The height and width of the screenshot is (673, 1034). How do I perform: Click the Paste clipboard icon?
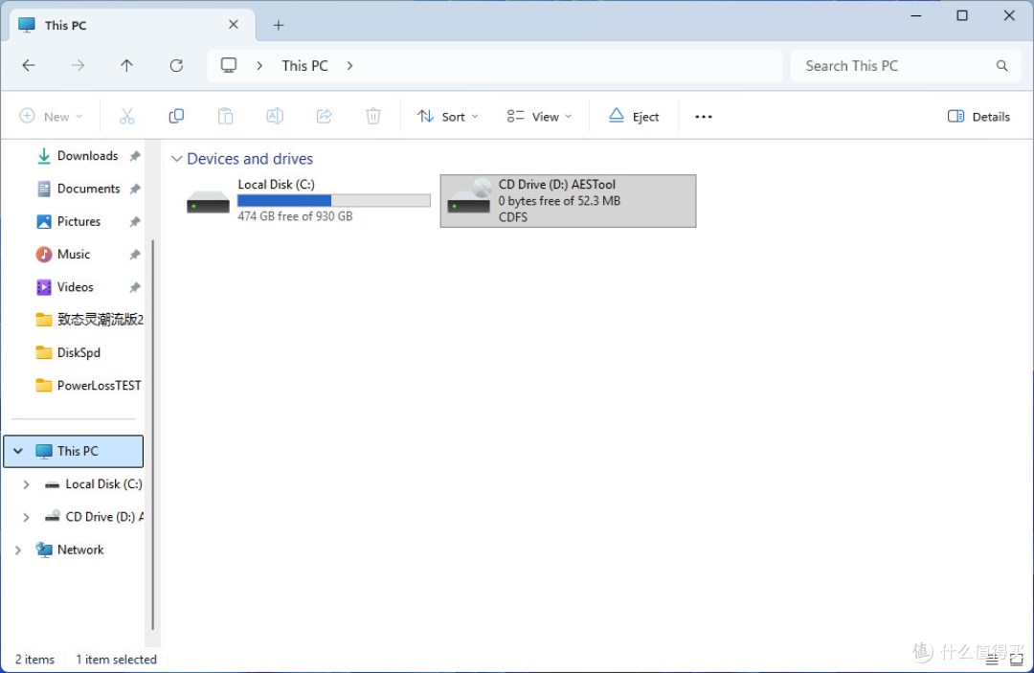click(x=226, y=117)
